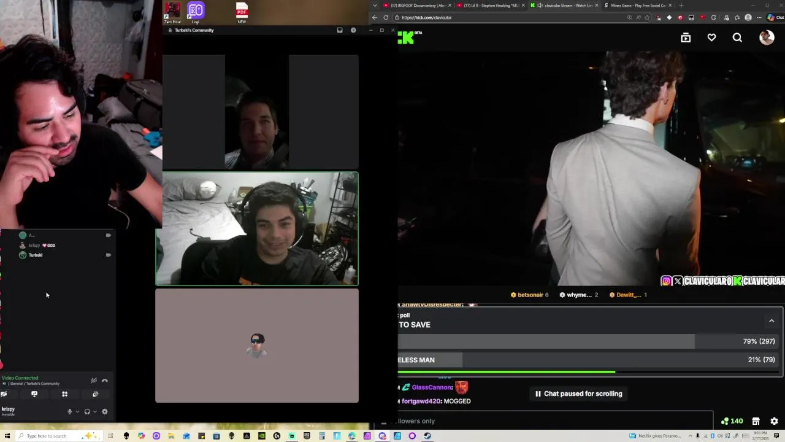
Task: Open Discord activities button
Action: tap(64, 394)
